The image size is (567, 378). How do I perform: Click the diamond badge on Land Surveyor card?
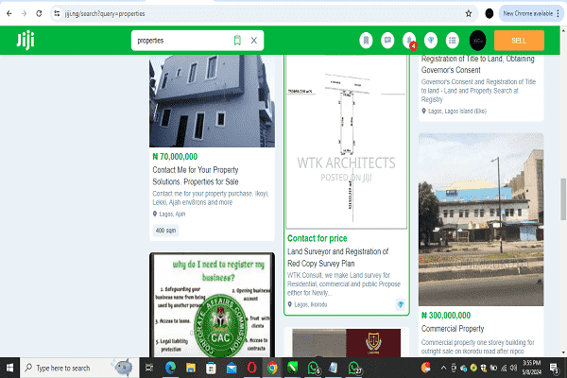401,304
